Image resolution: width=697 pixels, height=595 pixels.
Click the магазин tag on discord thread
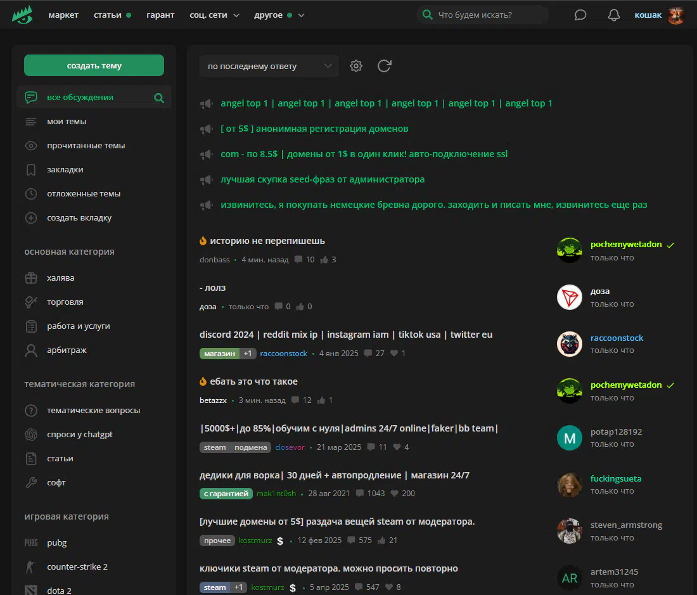219,354
